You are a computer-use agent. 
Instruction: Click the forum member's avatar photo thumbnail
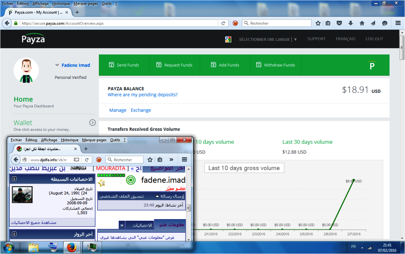tap(22, 195)
